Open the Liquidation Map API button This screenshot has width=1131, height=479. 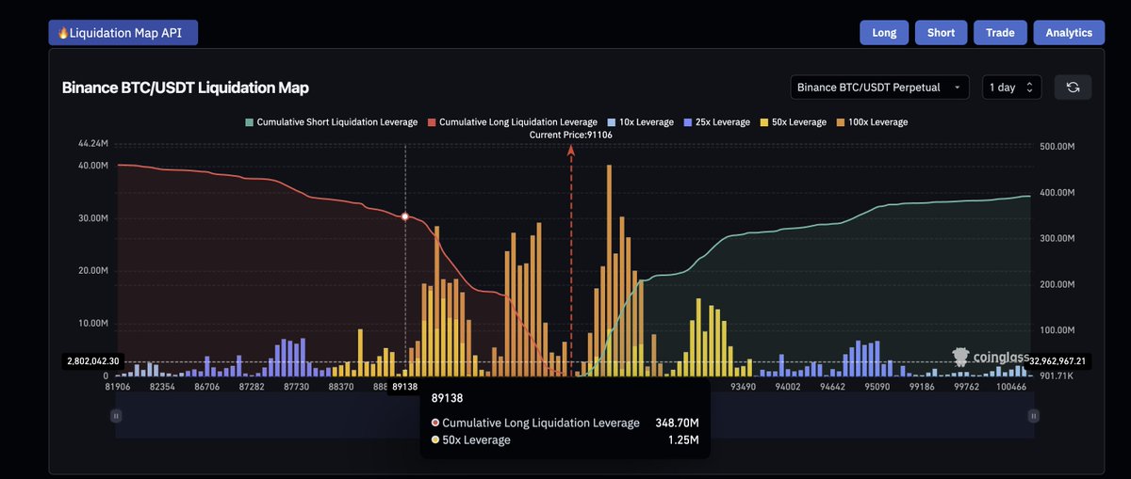click(123, 32)
